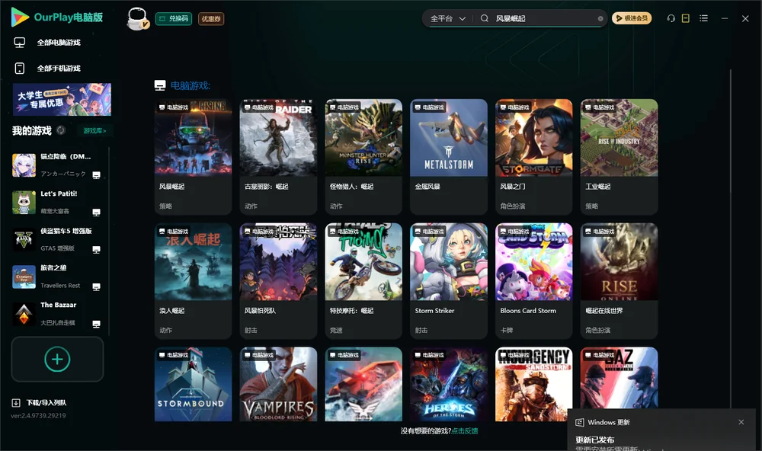The height and width of the screenshot is (451, 762).
Task: Clear the search box text
Action: point(600,19)
